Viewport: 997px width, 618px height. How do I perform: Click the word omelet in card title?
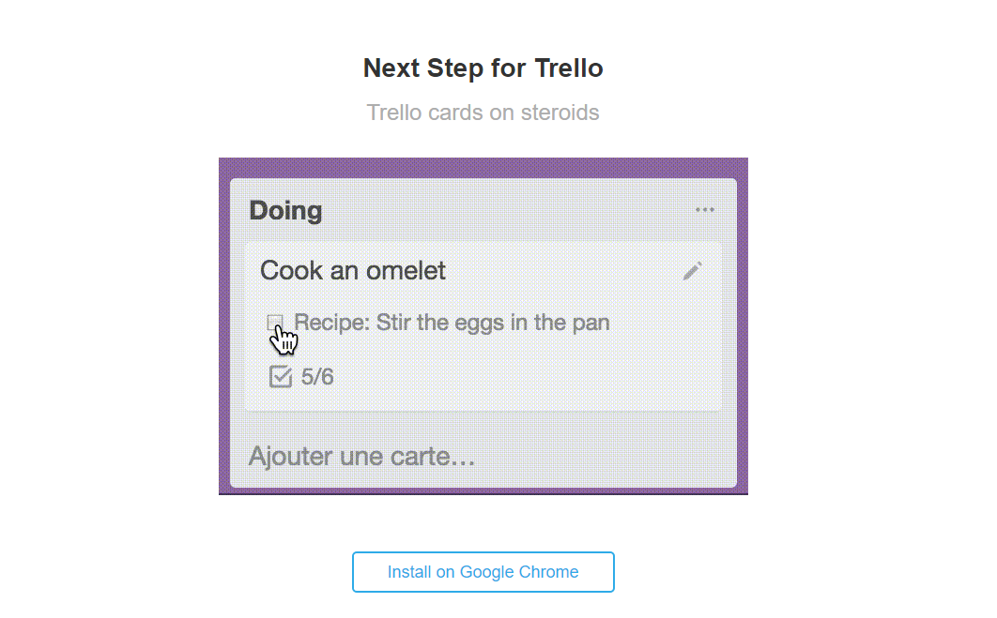coord(405,271)
